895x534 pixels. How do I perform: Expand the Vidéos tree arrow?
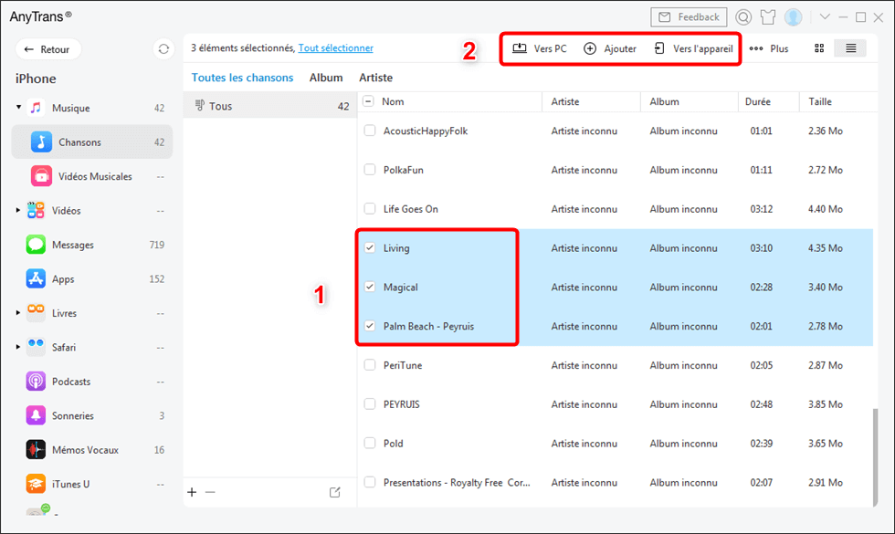pos(18,211)
